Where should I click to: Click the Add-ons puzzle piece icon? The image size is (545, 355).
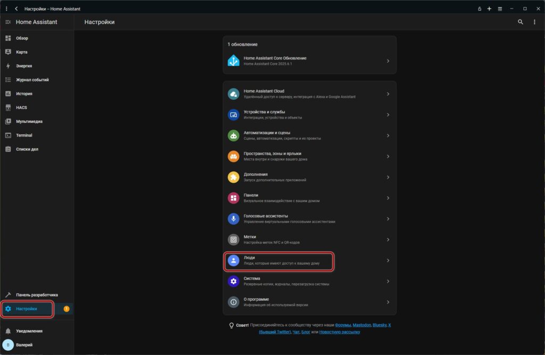233,177
